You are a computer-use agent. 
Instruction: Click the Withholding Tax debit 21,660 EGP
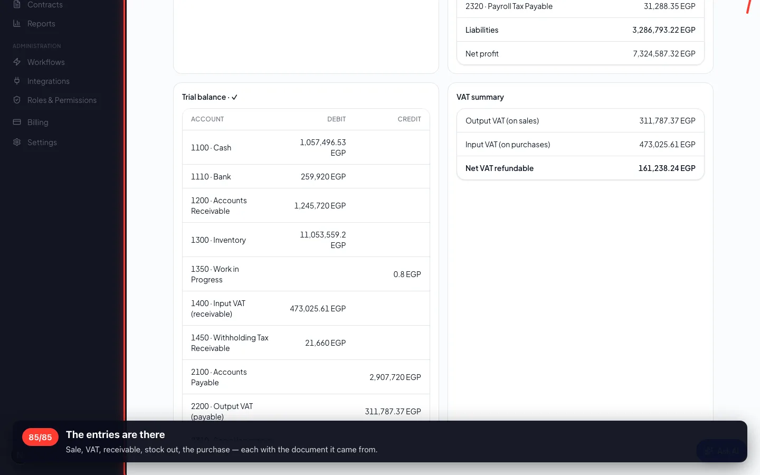(325, 343)
